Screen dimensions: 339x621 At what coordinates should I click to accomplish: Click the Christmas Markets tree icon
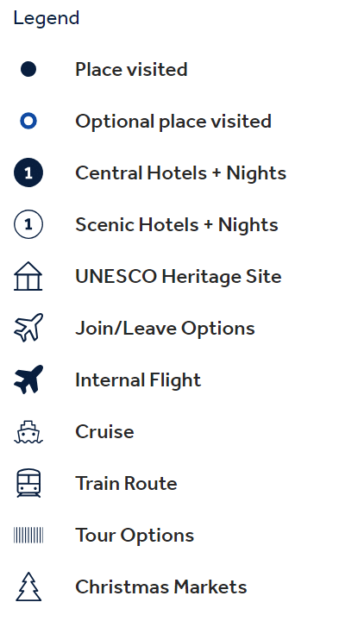[x=28, y=587]
